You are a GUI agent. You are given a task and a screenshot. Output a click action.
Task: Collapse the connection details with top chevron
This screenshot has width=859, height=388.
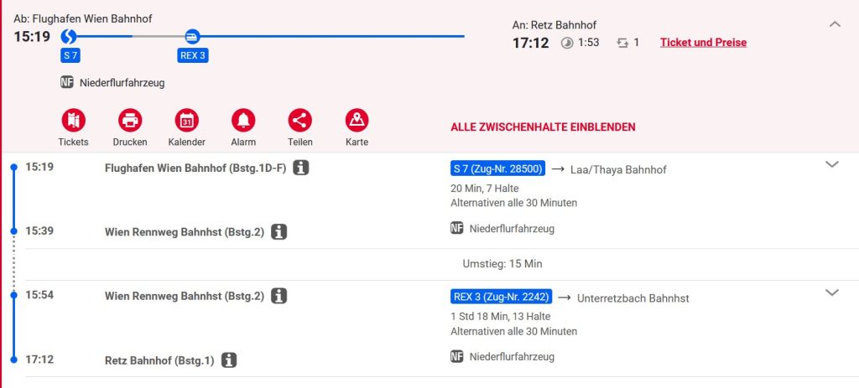tap(835, 24)
